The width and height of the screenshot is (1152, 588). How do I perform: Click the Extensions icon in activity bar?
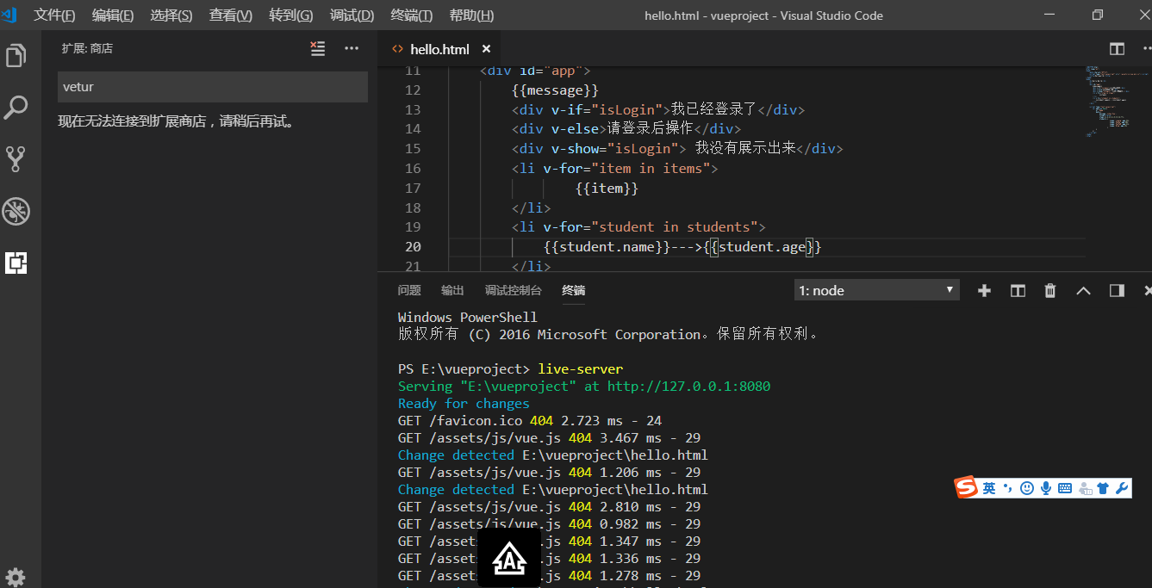click(x=16, y=263)
